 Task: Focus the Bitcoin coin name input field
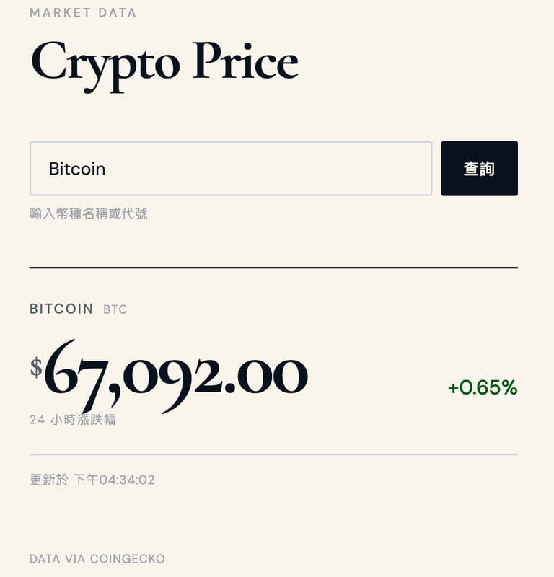tap(231, 168)
